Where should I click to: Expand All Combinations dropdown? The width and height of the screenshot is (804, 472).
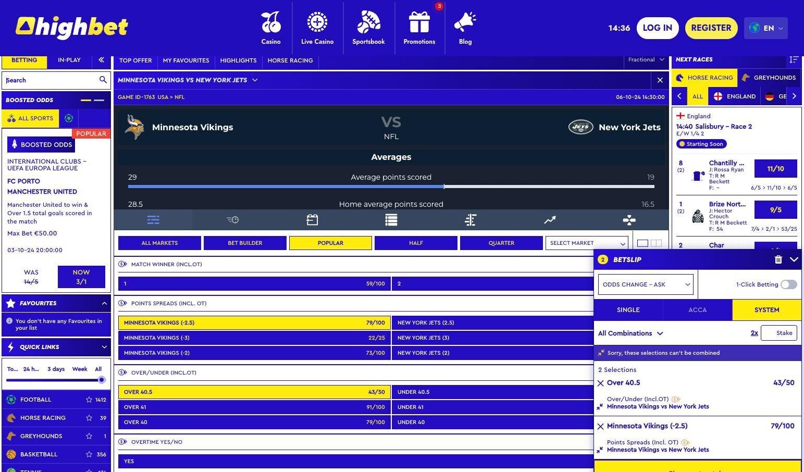(x=630, y=333)
